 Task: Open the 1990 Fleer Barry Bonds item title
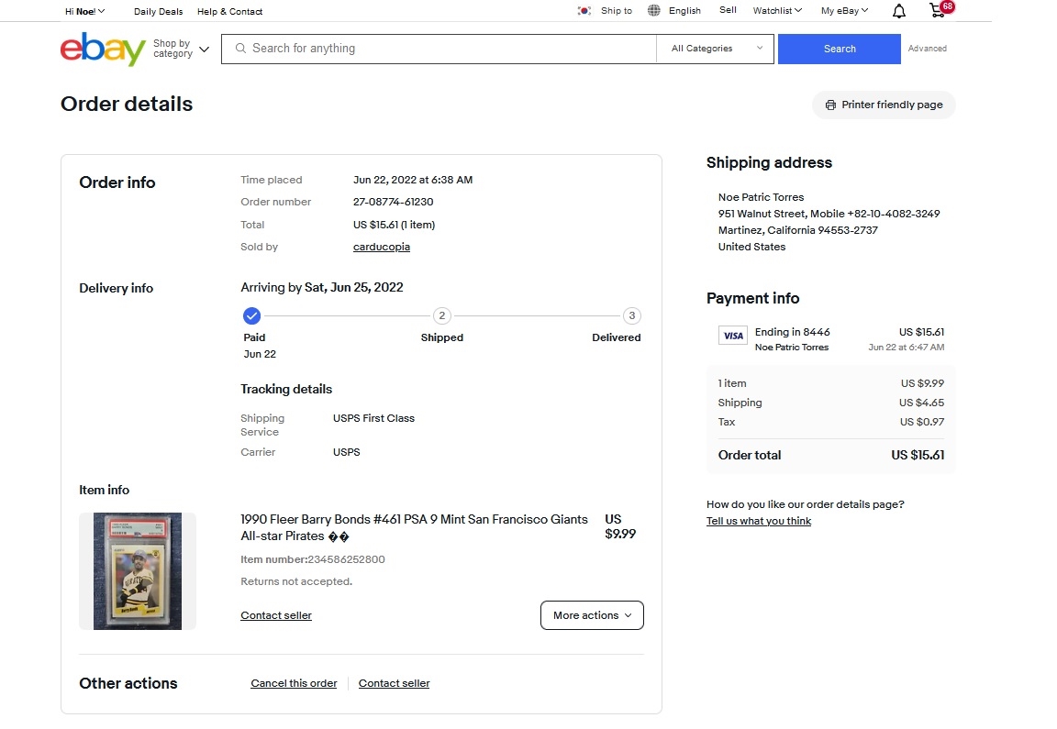[x=414, y=527]
